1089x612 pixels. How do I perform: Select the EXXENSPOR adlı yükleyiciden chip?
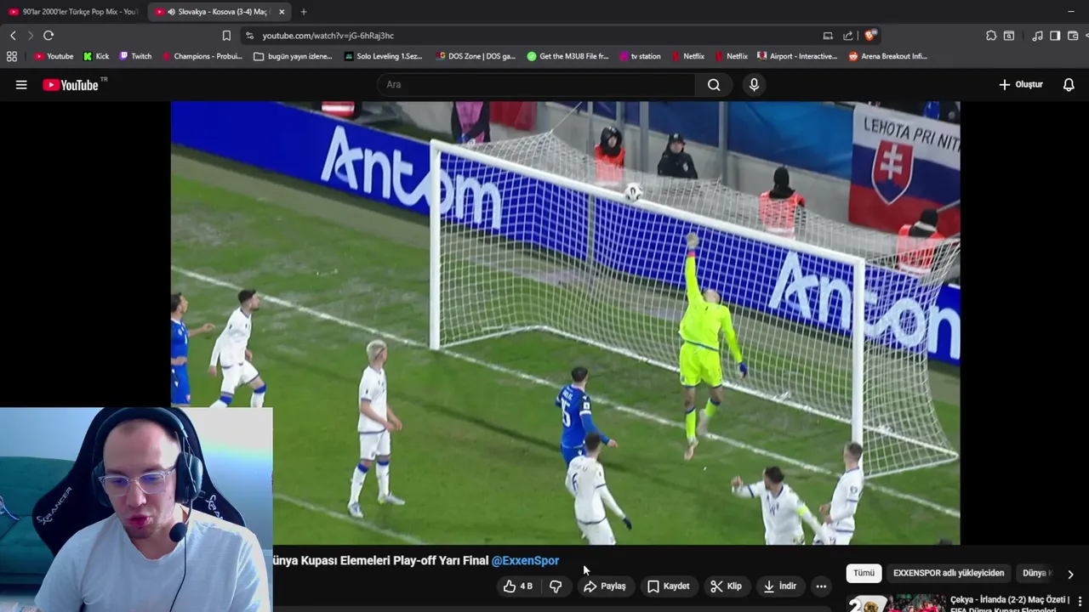pyautogui.click(x=949, y=573)
